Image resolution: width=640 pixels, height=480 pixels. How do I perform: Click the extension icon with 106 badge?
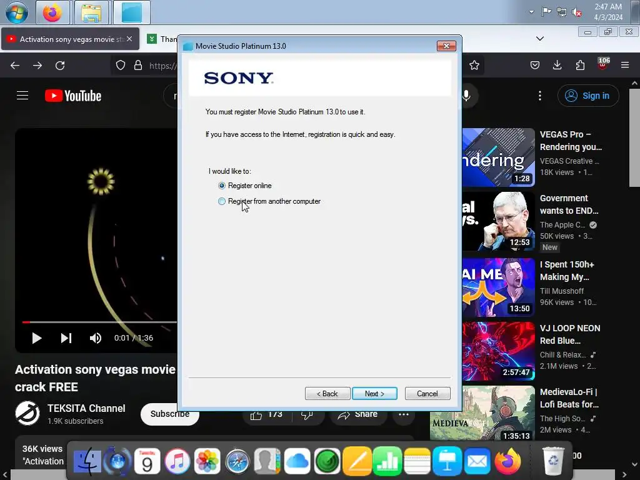[603, 64]
